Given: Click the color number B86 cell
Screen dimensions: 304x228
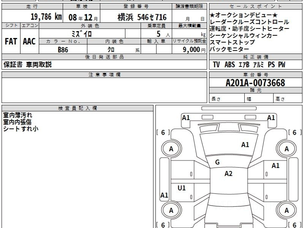Looking at the screenshot, I should click(63, 50).
